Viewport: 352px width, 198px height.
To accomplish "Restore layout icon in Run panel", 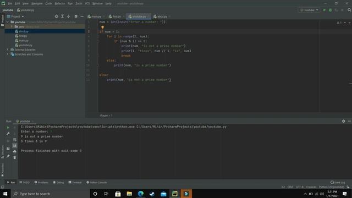I will [8, 148].
